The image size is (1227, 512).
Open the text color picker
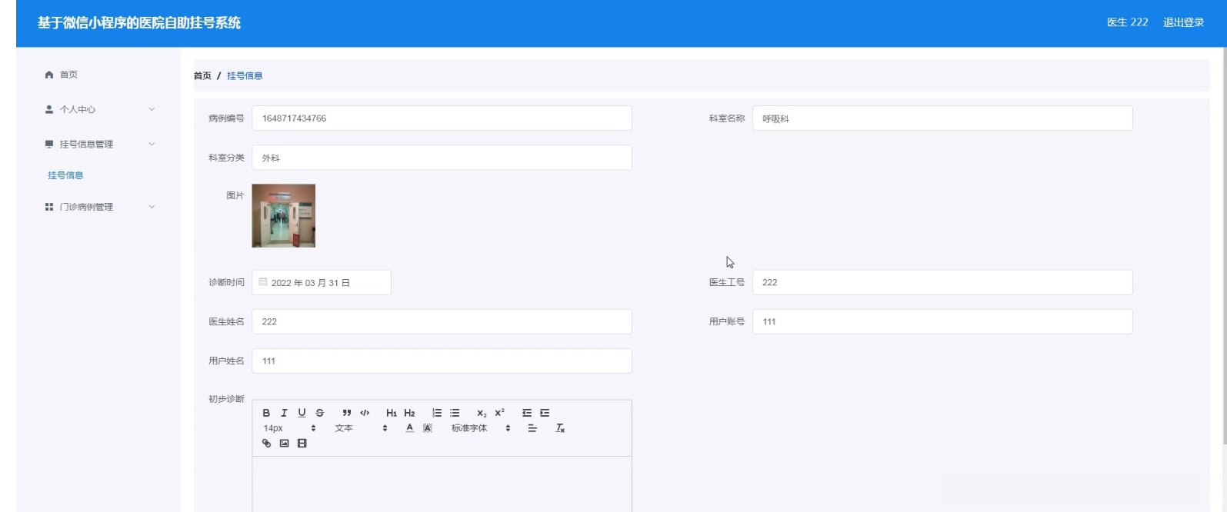point(410,428)
